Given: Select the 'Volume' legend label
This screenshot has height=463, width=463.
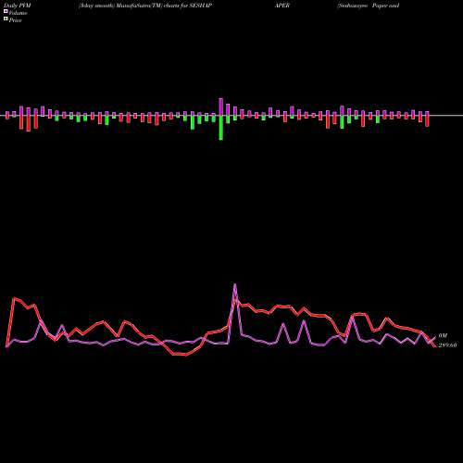Looking at the screenshot, I should pyautogui.click(x=18, y=13).
